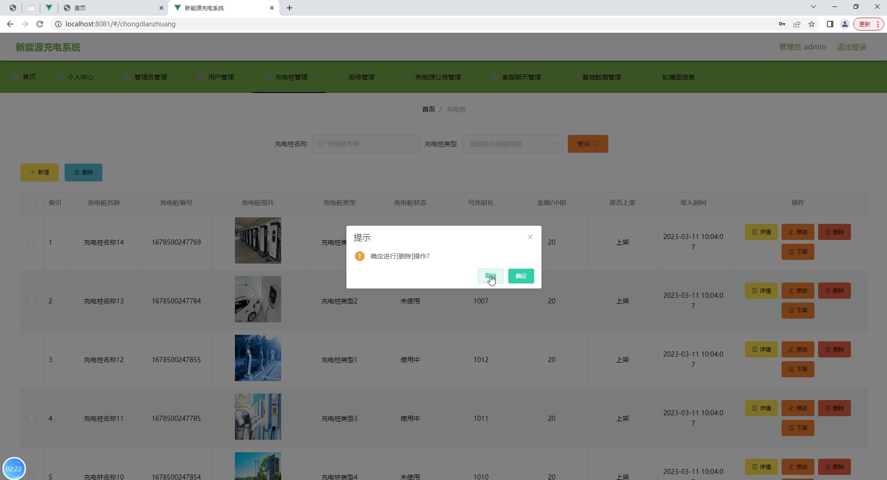Click 下架 for 充电桩名称11
Screen dimensions: 887x480
tap(798, 428)
